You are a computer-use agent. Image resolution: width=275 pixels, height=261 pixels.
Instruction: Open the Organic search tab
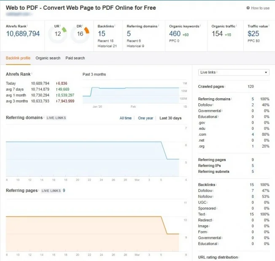click(48, 58)
